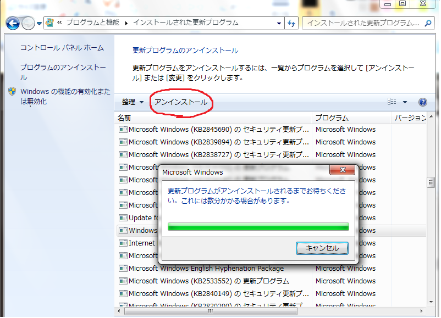Click the icon of the Internet row

point(123,243)
